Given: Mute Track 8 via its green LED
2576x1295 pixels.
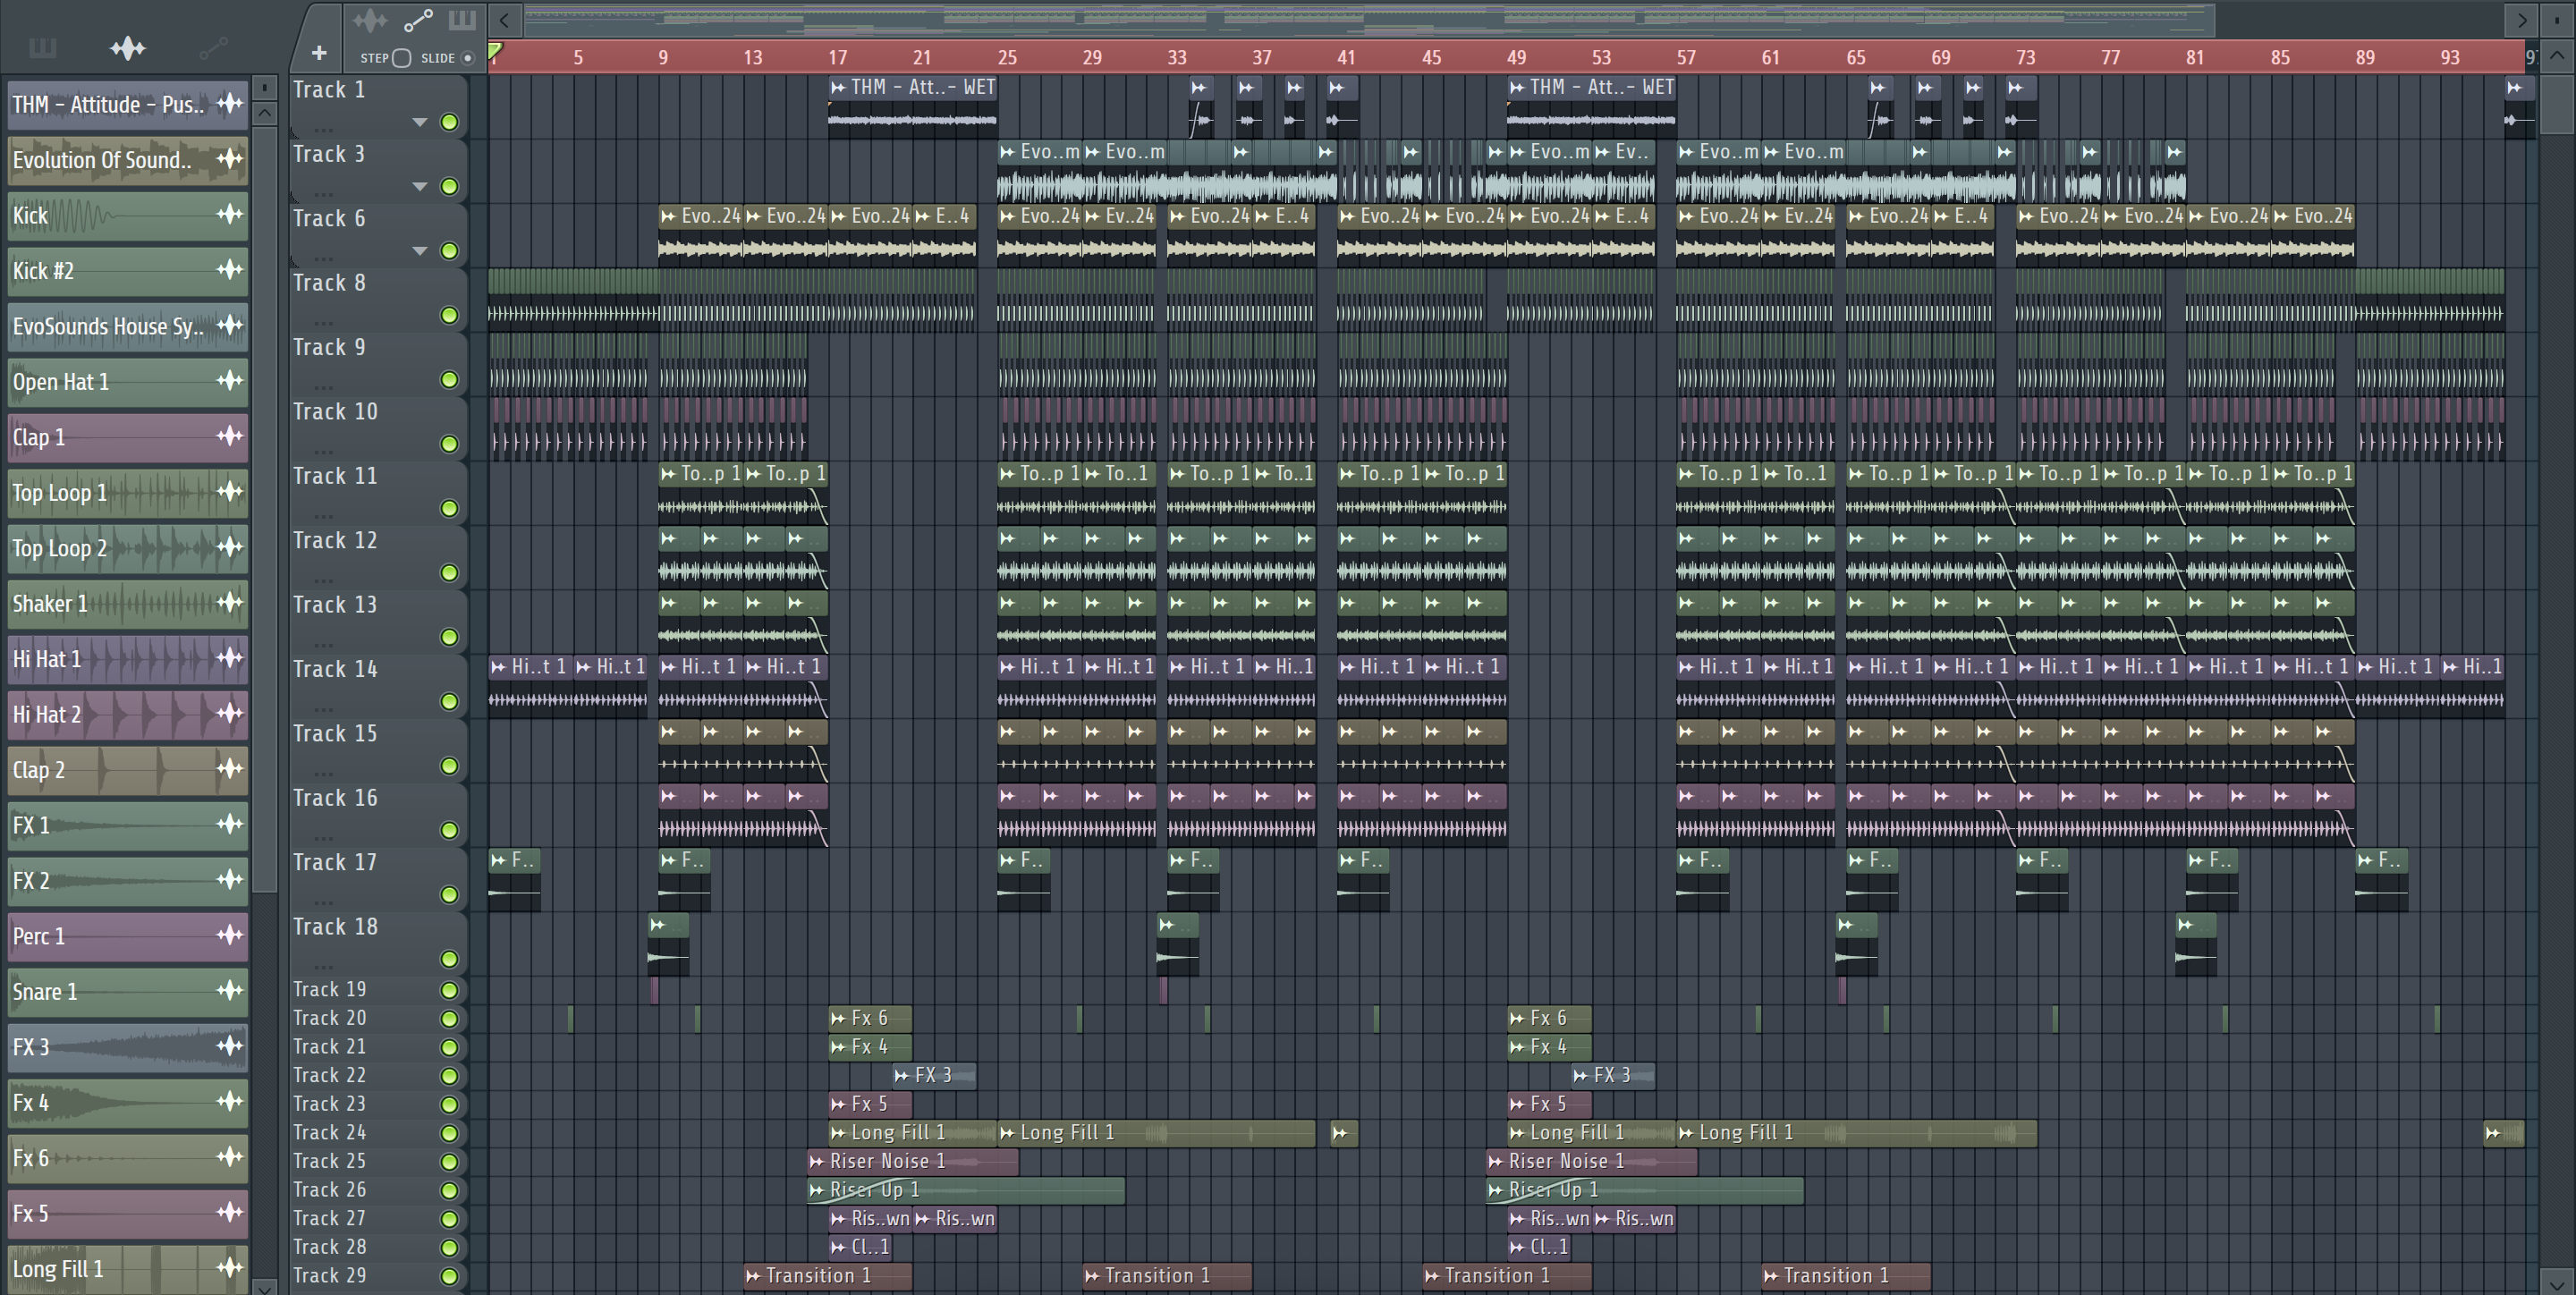Looking at the screenshot, I should [449, 315].
